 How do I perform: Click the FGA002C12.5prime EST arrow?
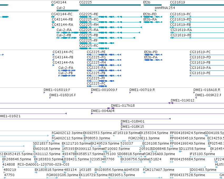coord(53,141)
